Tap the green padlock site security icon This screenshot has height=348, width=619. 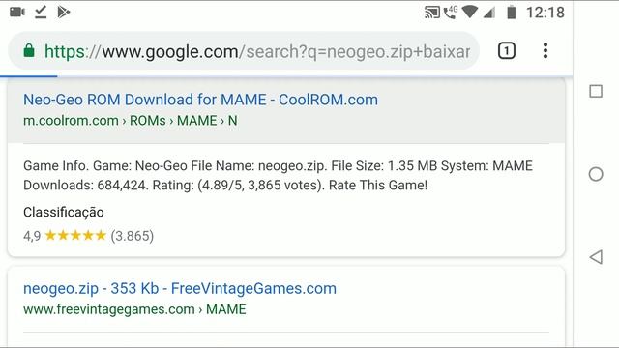[29, 50]
